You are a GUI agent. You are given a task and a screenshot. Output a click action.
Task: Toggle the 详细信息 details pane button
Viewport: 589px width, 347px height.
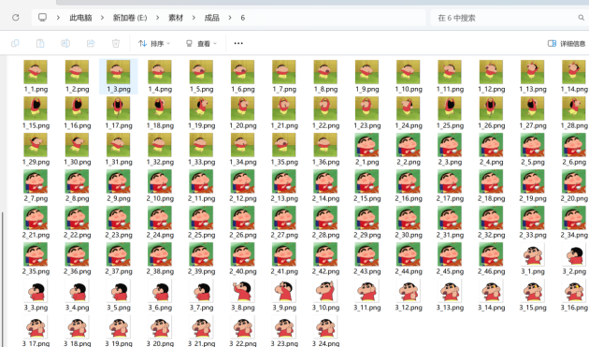tap(567, 44)
